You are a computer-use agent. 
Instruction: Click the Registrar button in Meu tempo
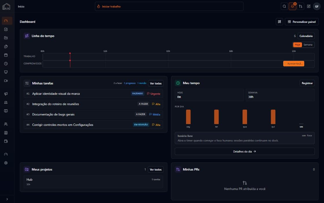(307, 83)
